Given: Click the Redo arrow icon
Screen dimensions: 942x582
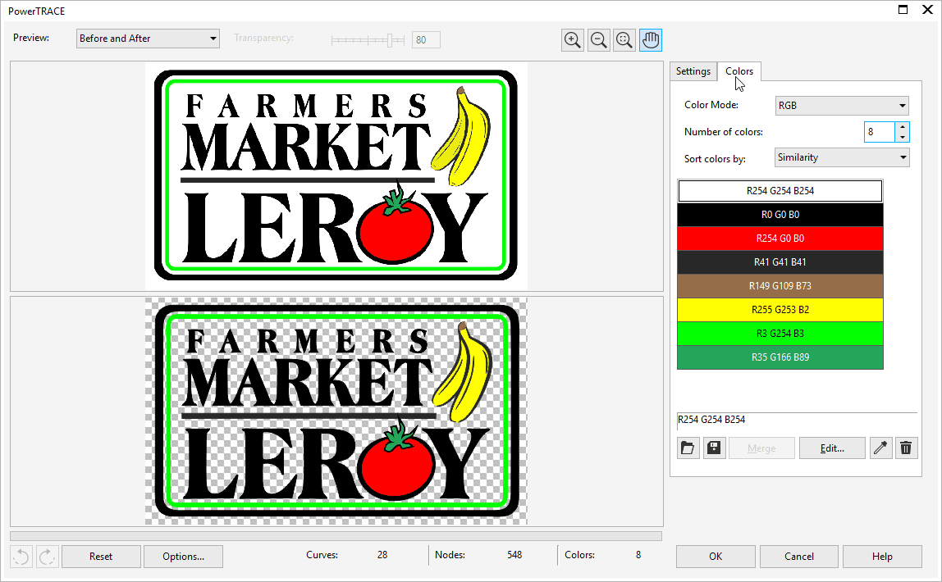Looking at the screenshot, I should [47, 556].
